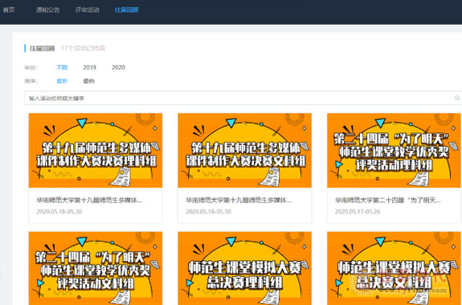Screen dimensions: 462x305
Task: Click second card title under 文科组 image
Action: click(x=239, y=201)
